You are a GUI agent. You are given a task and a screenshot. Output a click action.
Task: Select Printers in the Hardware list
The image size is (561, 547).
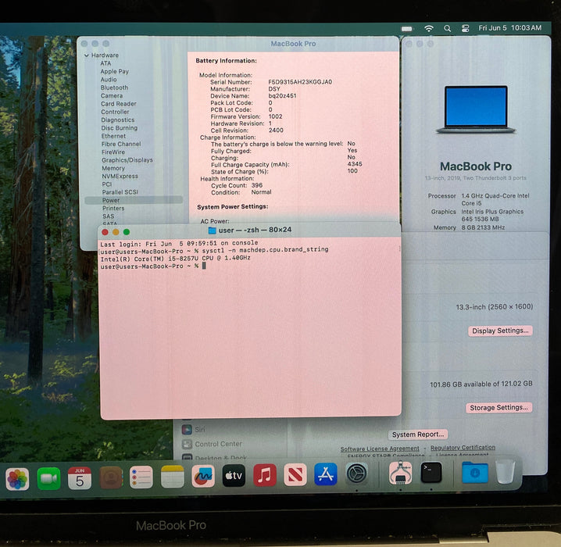[113, 208]
